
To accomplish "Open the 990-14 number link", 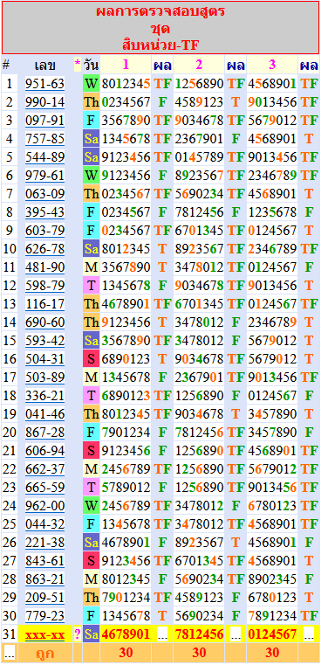I will [44, 102].
